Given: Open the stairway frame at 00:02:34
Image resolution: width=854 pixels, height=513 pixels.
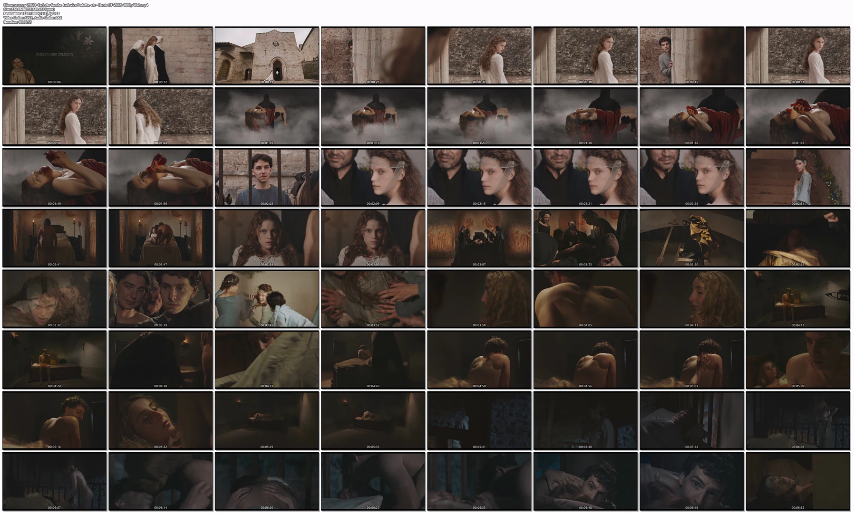Looking at the screenshot, I should tap(798, 177).
